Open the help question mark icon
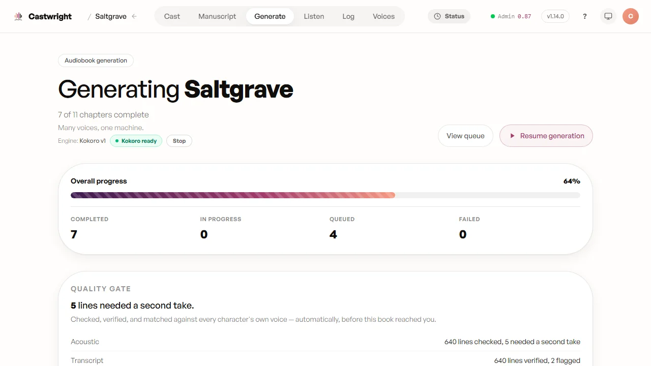This screenshot has width=651, height=366. [585, 16]
